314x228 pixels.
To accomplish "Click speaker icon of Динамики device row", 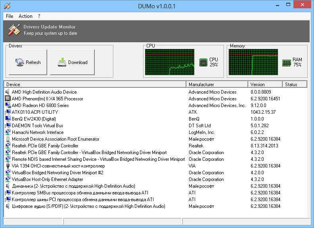I will click(x=8, y=186).
